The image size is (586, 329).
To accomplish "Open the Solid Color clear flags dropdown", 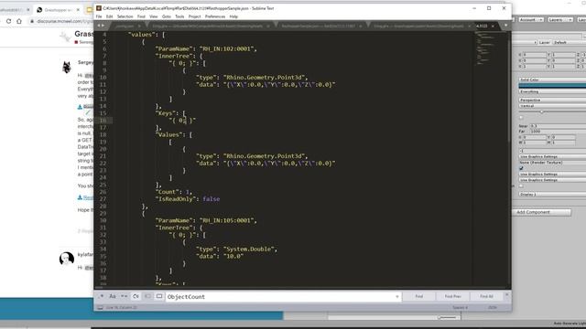I will tap(552, 80).
